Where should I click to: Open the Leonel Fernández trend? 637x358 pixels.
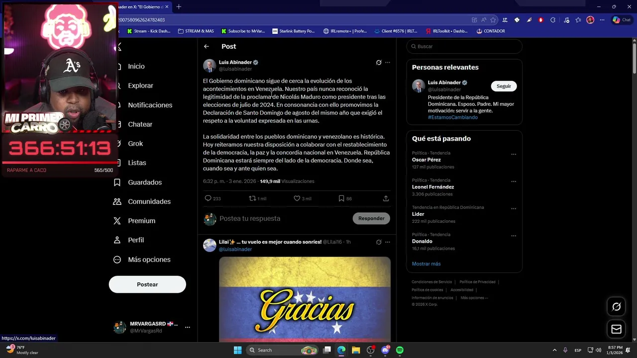[x=433, y=187]
